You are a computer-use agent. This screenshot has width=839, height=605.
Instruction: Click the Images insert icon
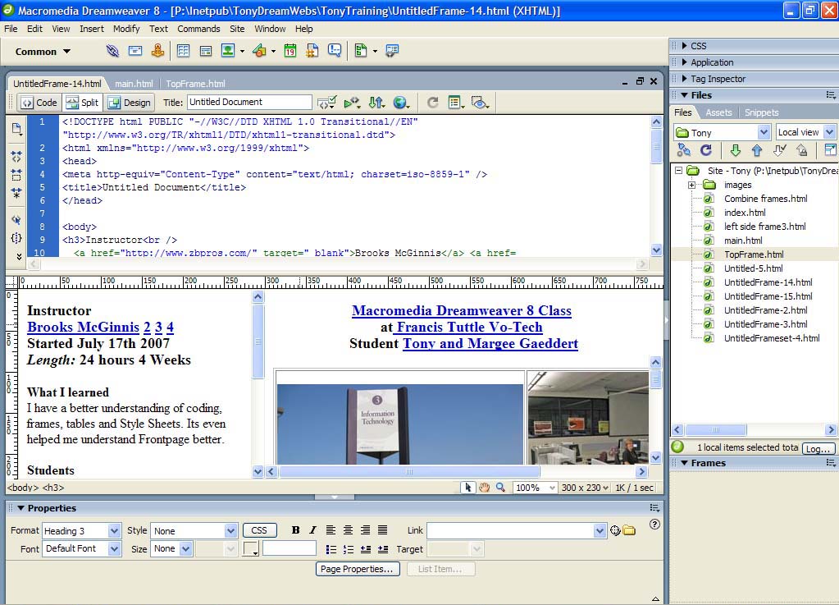pyautogui.click(x=228, y=51)
